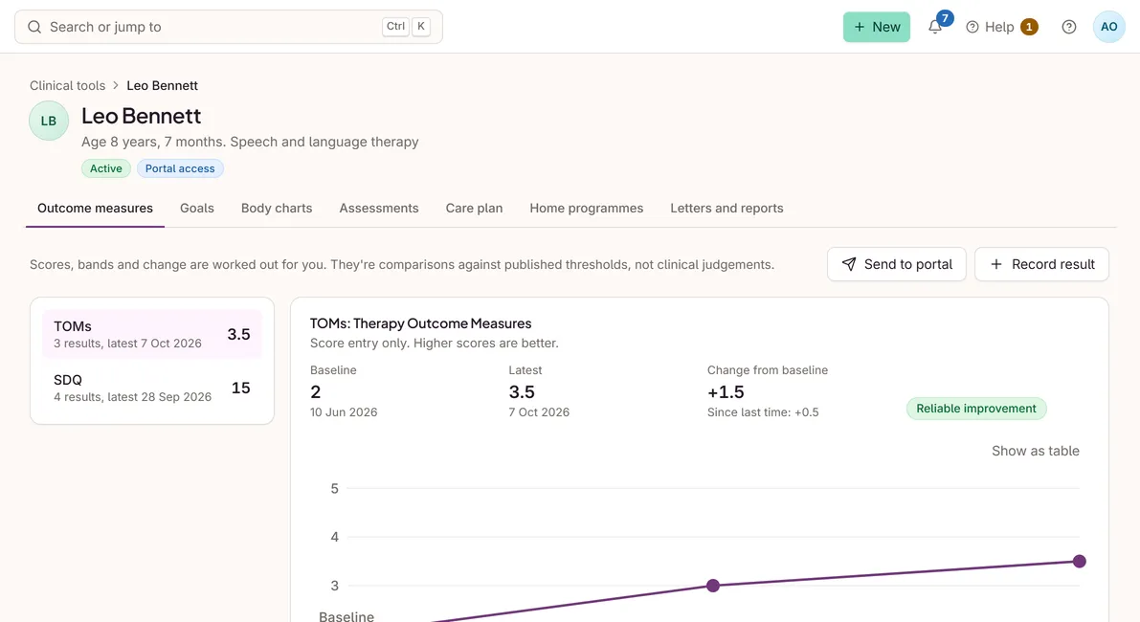Screen dimensions: 1140x622
Task: Open the AO user avatar menu
Action: 1108,27
